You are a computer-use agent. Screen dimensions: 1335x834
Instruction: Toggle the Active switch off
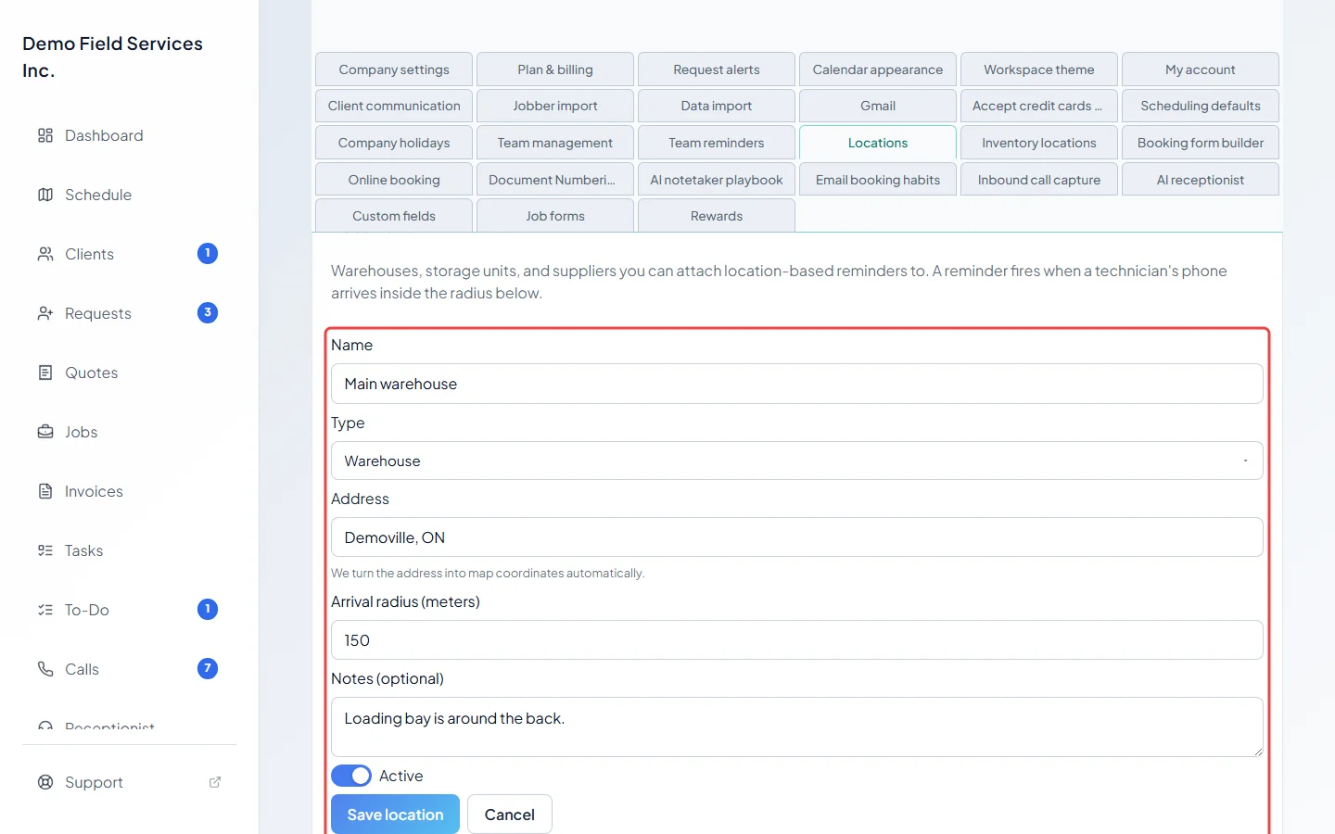click(x=351, y=776)
